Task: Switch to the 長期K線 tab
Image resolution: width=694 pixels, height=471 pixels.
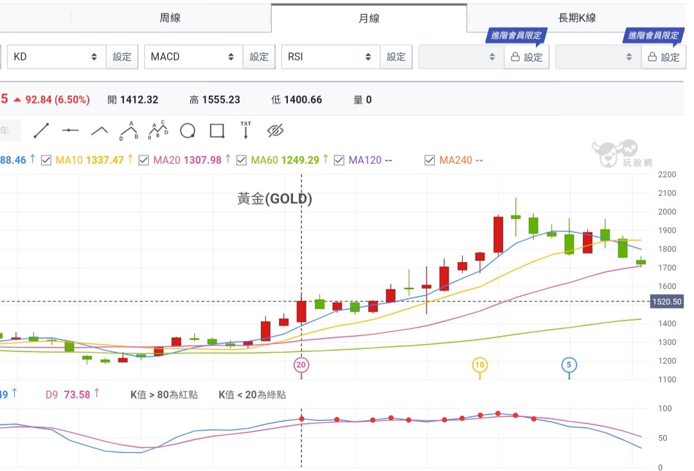Action: (576, 18)
